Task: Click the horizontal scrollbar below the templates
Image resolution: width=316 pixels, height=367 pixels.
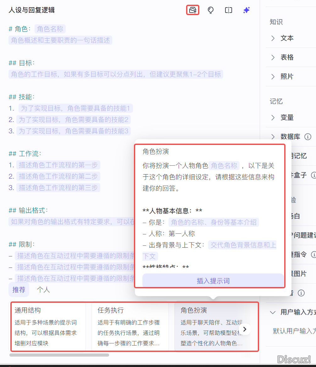Action: (x=59, y=355)
